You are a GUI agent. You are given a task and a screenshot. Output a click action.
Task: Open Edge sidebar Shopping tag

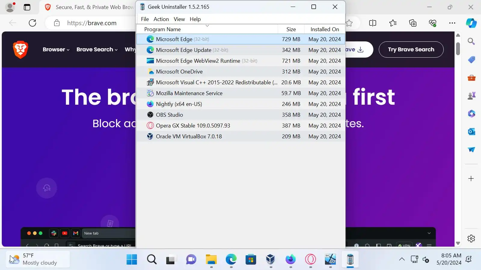pos(471,60)
